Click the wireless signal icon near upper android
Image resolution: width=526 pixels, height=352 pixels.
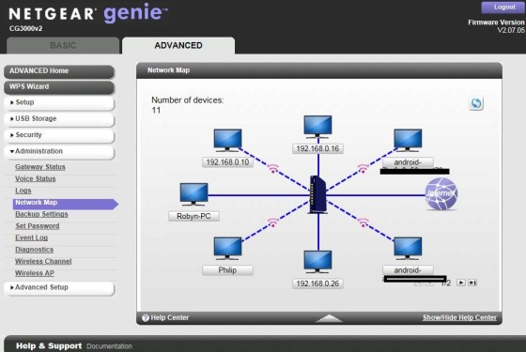pyautogui.click(x=363, y=168)
